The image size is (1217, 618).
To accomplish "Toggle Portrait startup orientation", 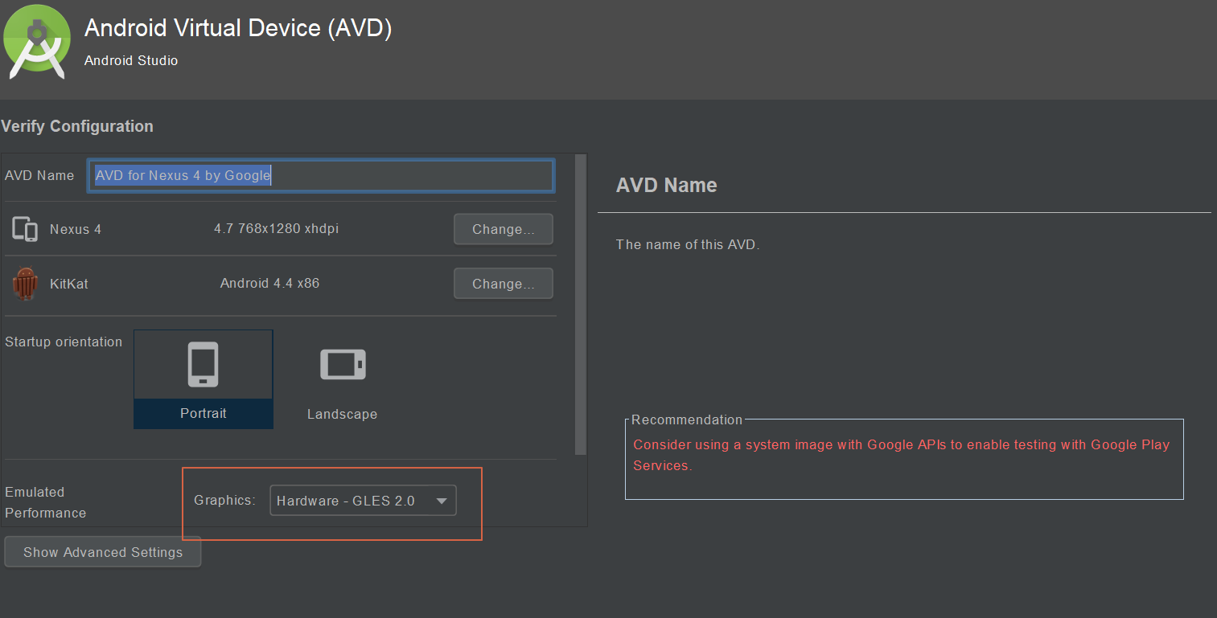I will 203,379.
